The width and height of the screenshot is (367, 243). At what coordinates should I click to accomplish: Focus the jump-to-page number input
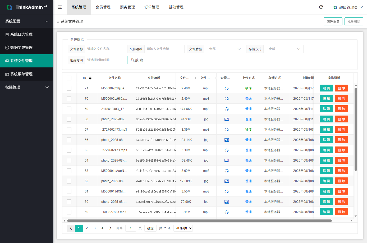coord(131,228)
